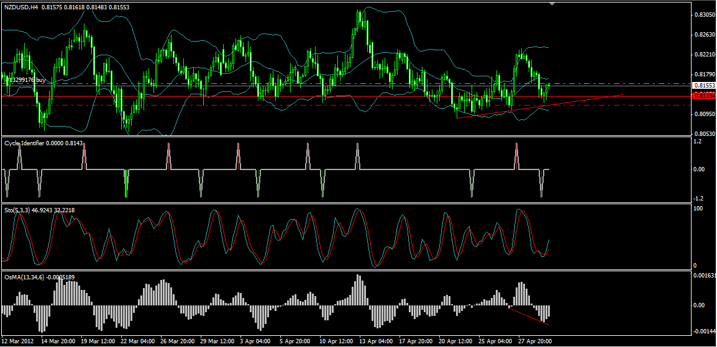Click the red 0.81334 price tag
717x347 pixels.
[704, 96]
